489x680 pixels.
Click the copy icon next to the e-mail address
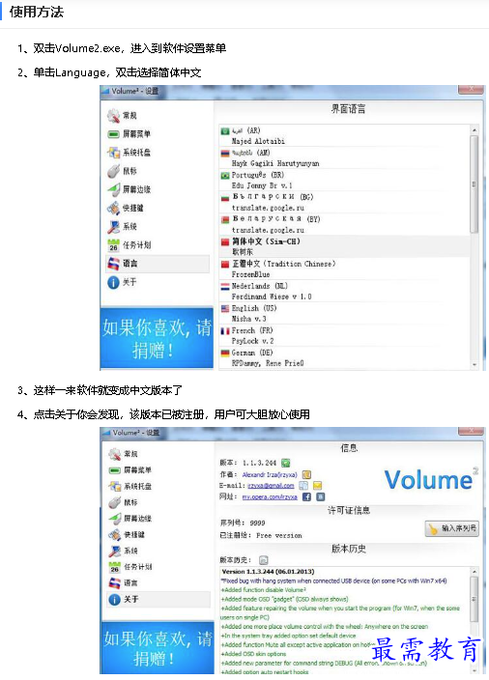pyautogui.click(x=303, y=485)
